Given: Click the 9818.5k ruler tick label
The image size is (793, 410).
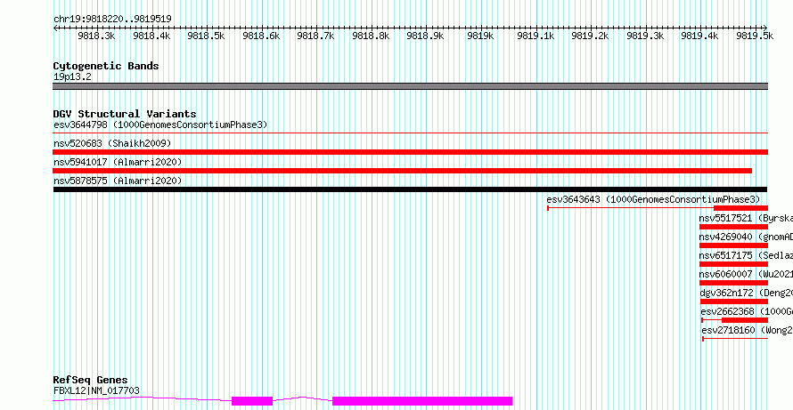Looking at the screenshot, I should tap(206, 36).
